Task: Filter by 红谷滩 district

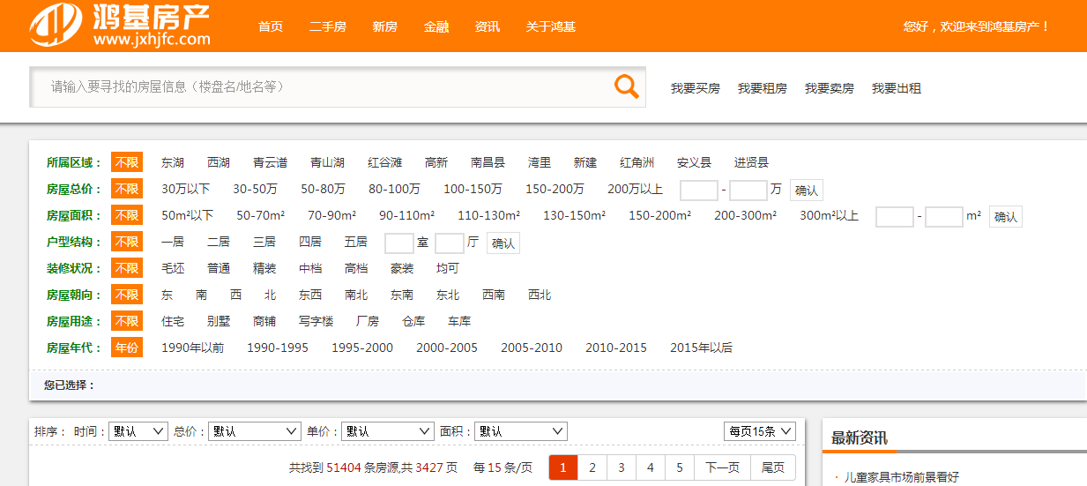Action: (x=384, y=162)
